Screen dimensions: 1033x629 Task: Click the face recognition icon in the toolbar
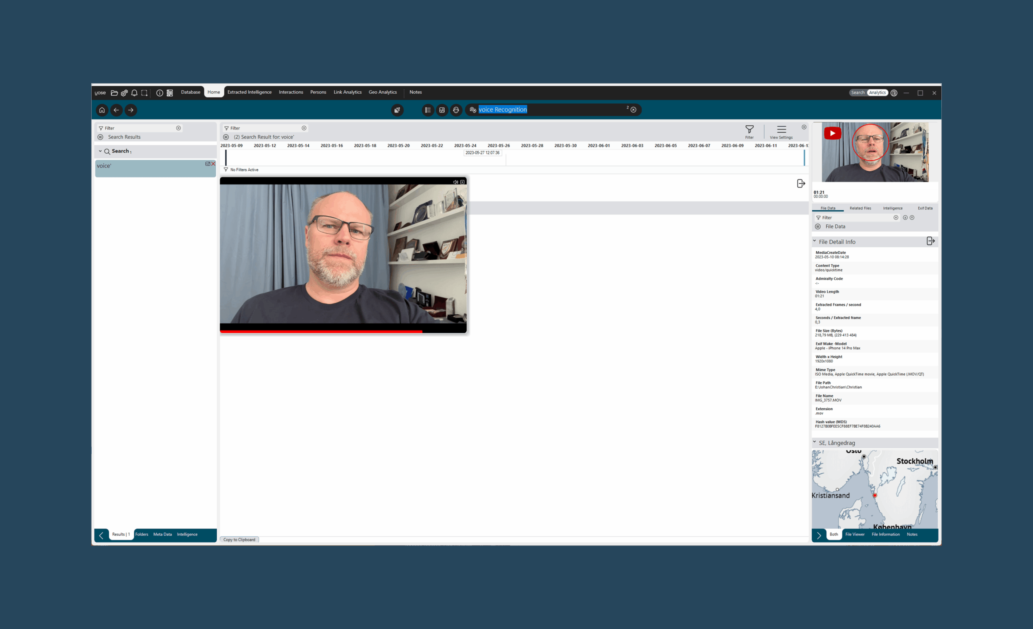point(456,110)
